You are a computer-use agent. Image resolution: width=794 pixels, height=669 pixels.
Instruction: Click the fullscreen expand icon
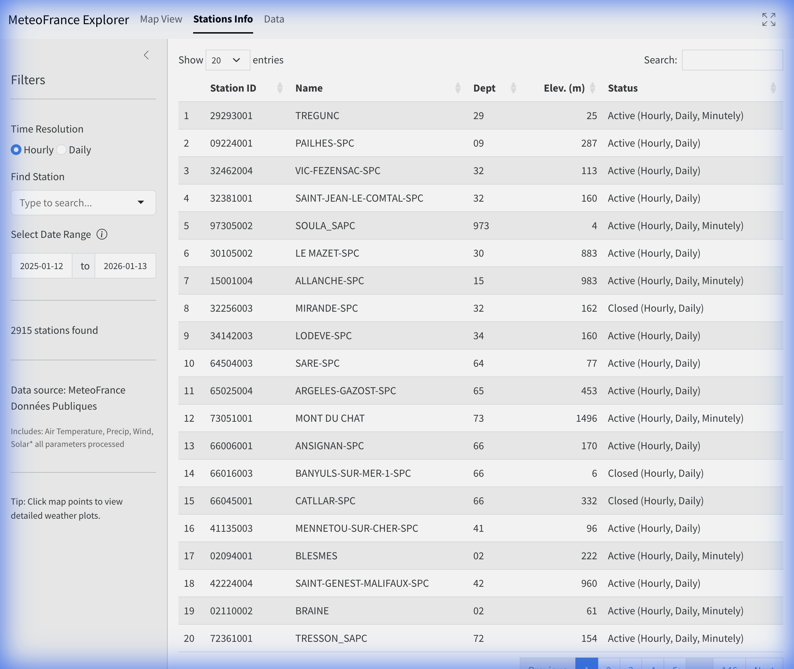769,19
